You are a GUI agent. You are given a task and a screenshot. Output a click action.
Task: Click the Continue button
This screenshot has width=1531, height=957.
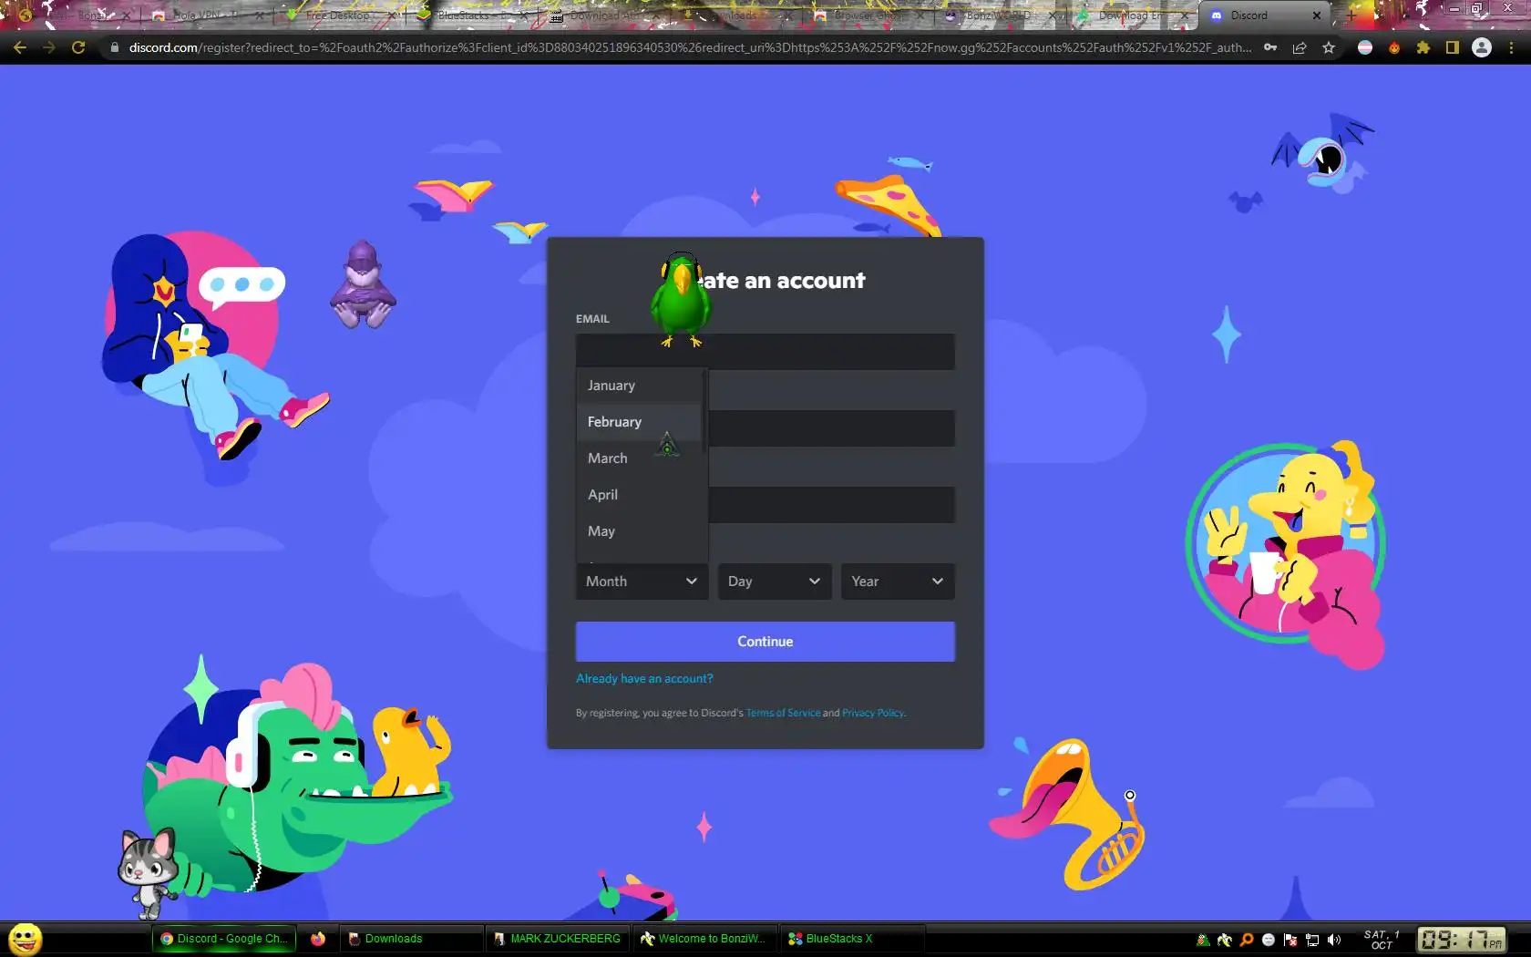(x=765, y=642)
